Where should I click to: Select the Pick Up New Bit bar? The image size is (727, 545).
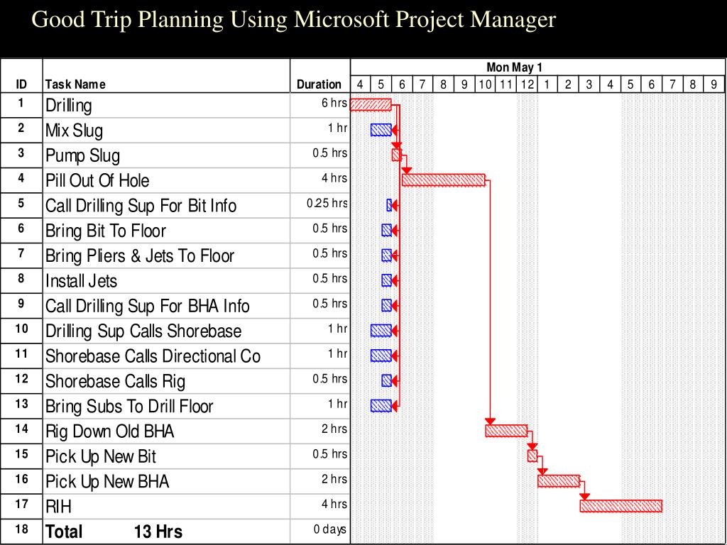pos(532,456)
